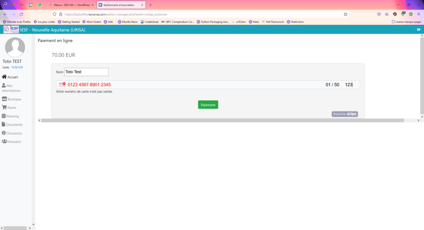Click the green Paiement button

pos(208,105)
